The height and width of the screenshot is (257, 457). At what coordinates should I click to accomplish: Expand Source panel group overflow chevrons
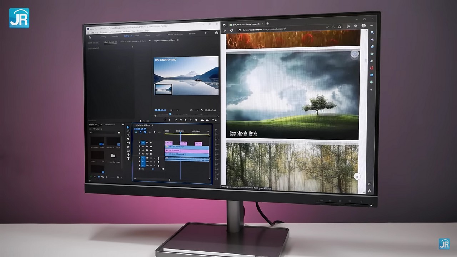coord(150,41)
